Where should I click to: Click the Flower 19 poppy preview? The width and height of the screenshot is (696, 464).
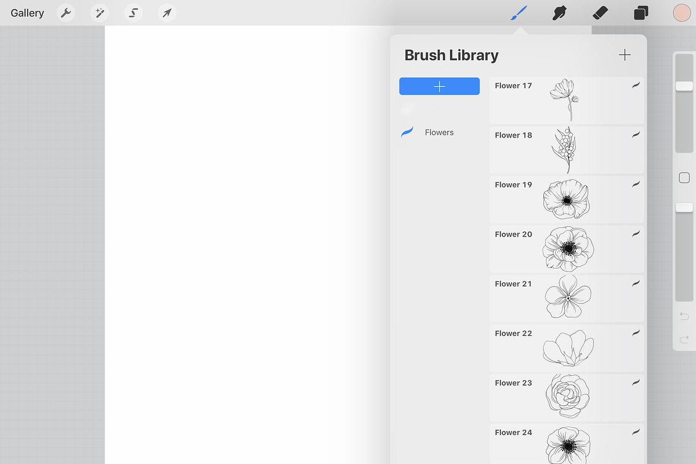coord(566,199)
